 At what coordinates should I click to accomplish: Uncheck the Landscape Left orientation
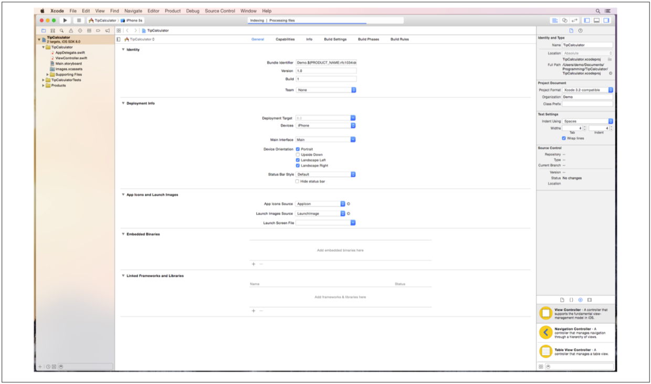click(x=298, y=160)
